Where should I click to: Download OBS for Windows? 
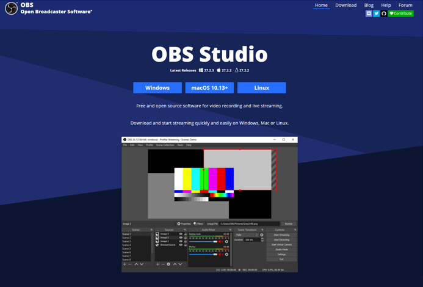coord(157,88)
